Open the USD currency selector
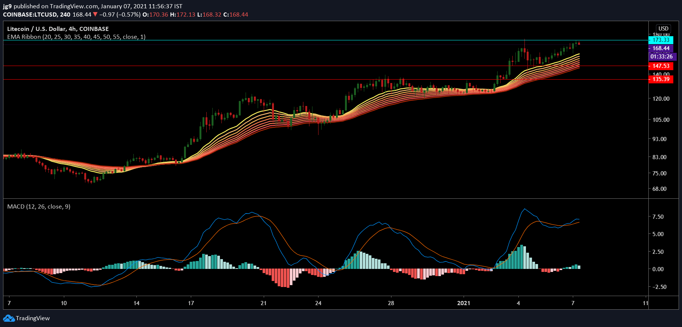The image size is (682, 327). pyautogui.click(x=663, y=29)
